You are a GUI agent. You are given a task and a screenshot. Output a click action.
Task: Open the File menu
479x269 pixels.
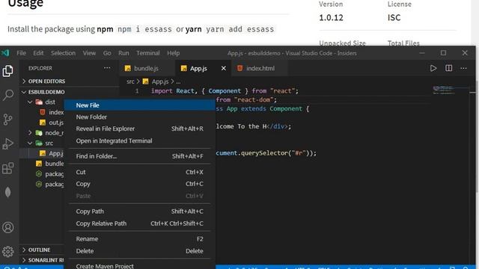point(22,53)
